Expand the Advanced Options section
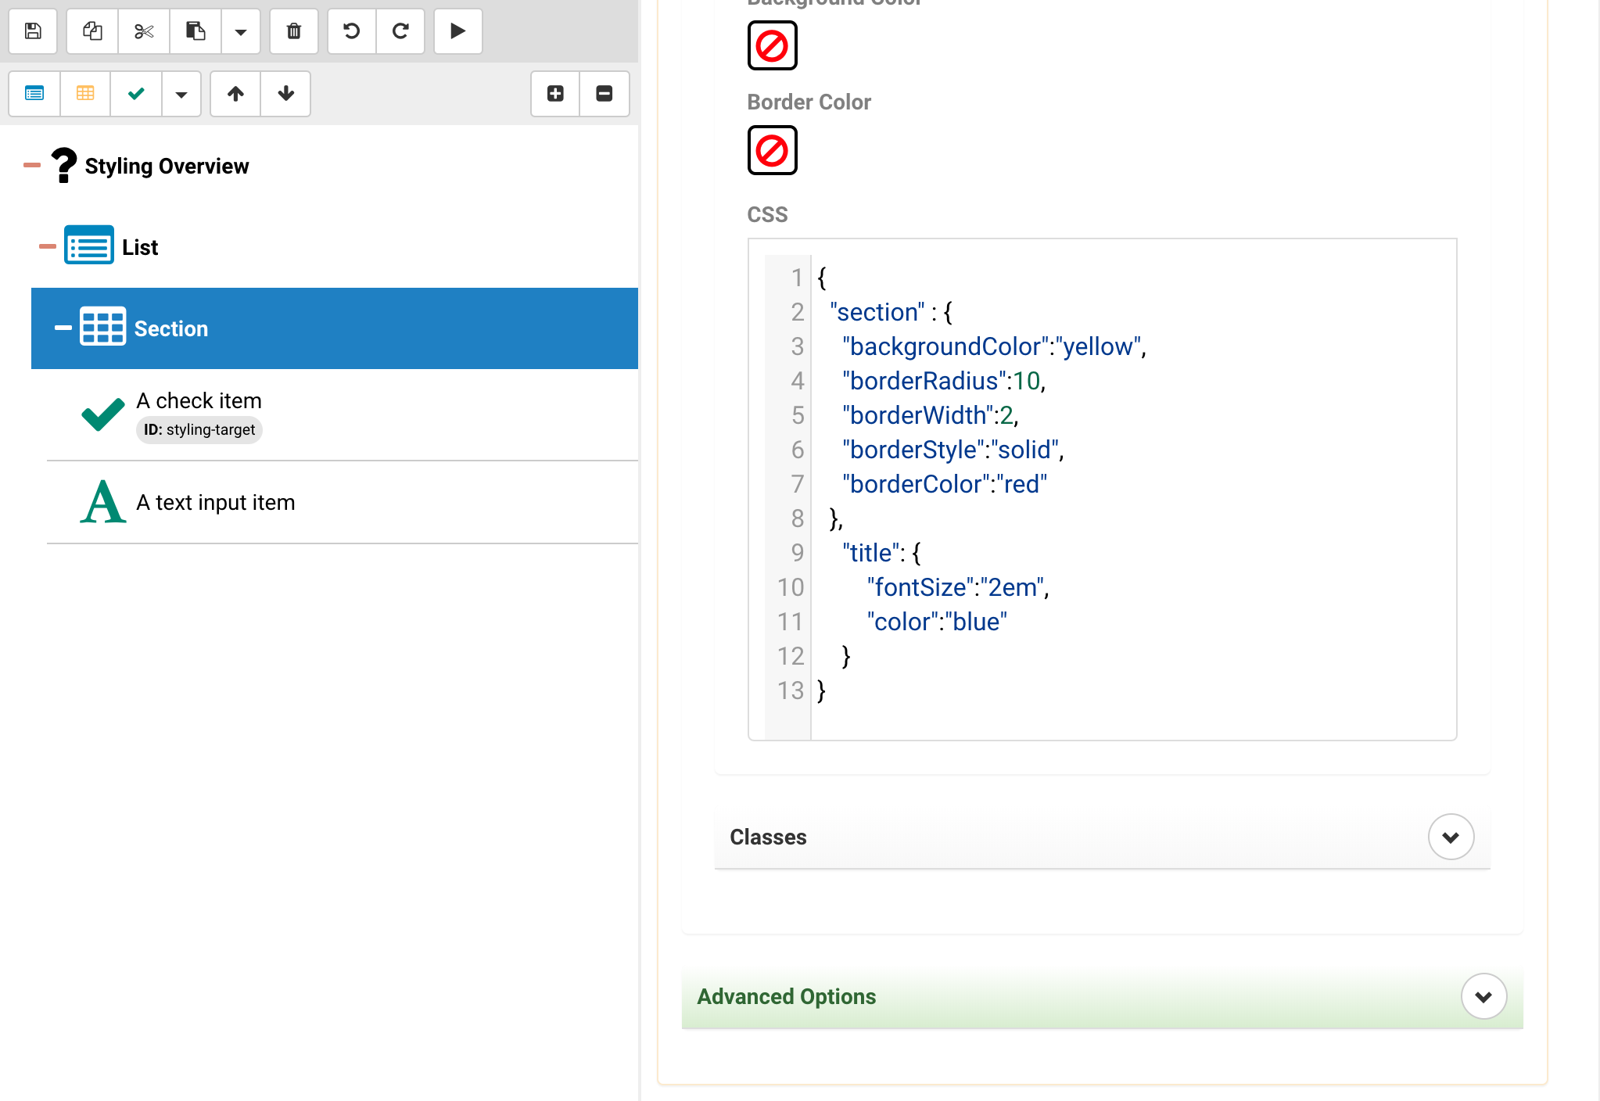Image resolution: width=1600 pixels, height=1101 pixels. point(1483,996)
